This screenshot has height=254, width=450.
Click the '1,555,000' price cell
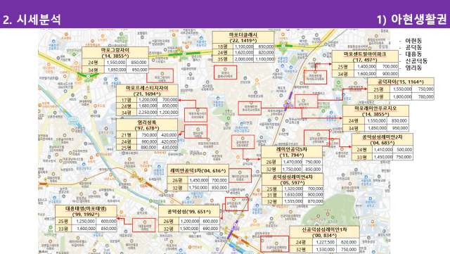292,201
